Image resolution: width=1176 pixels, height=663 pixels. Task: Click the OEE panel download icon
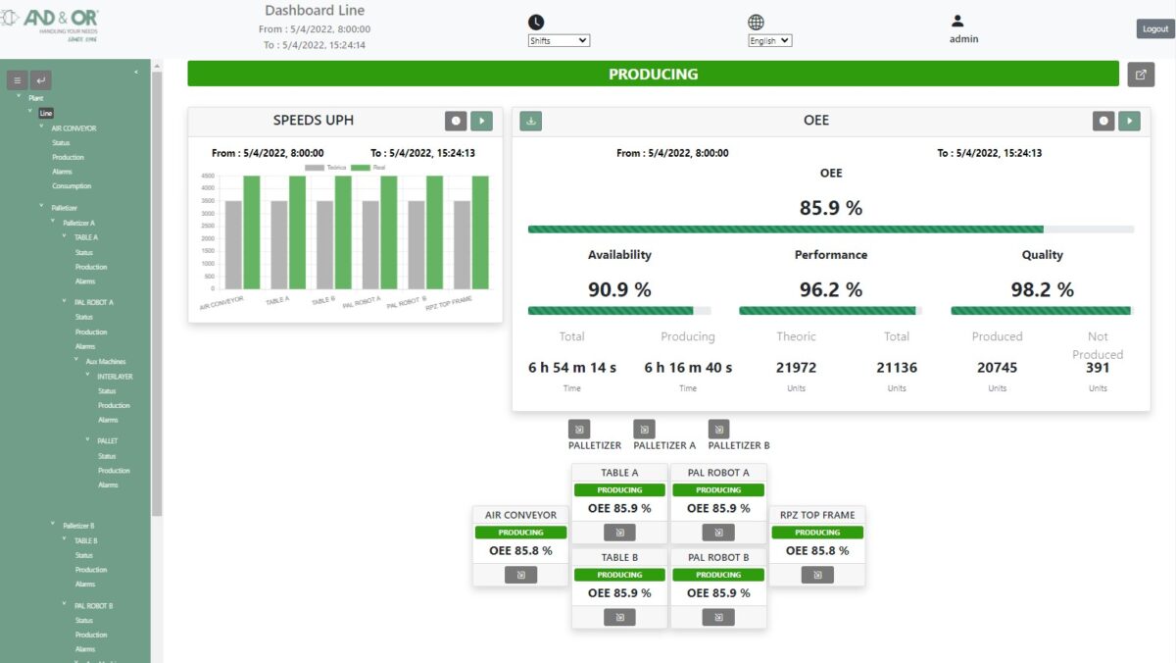(x=530, y=121)
